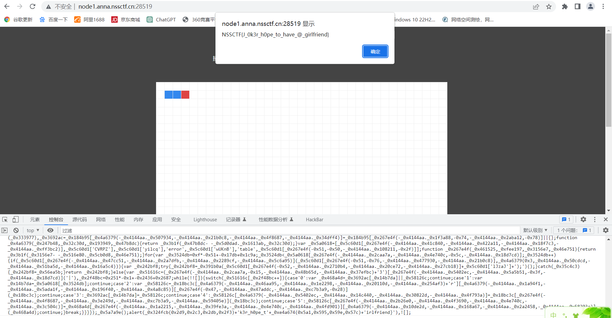Viewport: 612px width, 318px height.
Task: Open the 百度一下 bookmark
Action: (x=53, y=20)
